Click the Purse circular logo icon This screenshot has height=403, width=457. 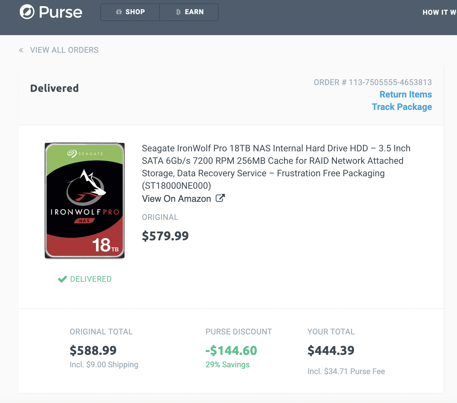(x=27, y=12)
